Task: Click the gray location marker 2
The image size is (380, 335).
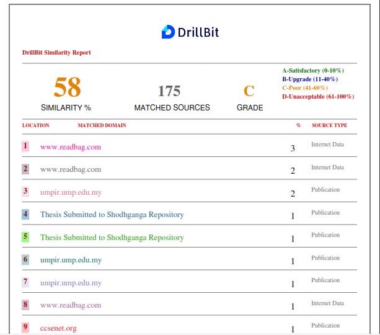Action: click(x=25, y=169)
